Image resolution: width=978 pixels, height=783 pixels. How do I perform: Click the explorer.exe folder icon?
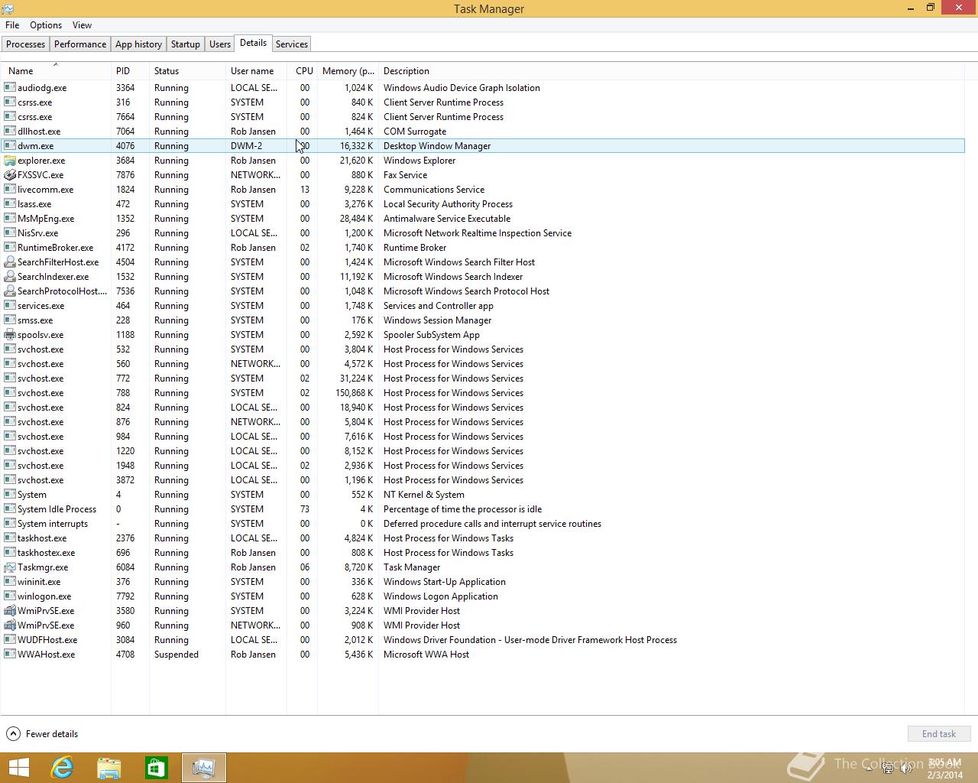pos(10,161)
